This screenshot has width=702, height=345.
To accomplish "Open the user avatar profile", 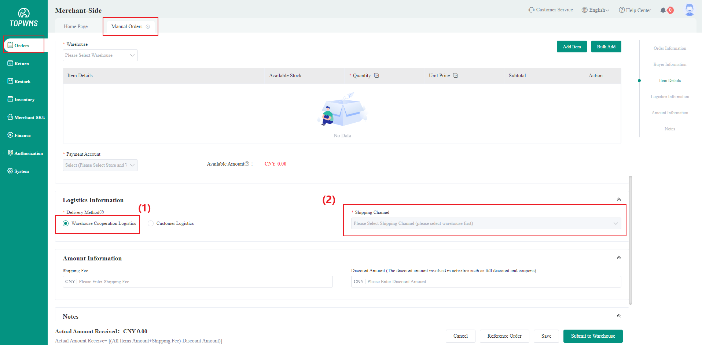I will [x=689, y=10].
